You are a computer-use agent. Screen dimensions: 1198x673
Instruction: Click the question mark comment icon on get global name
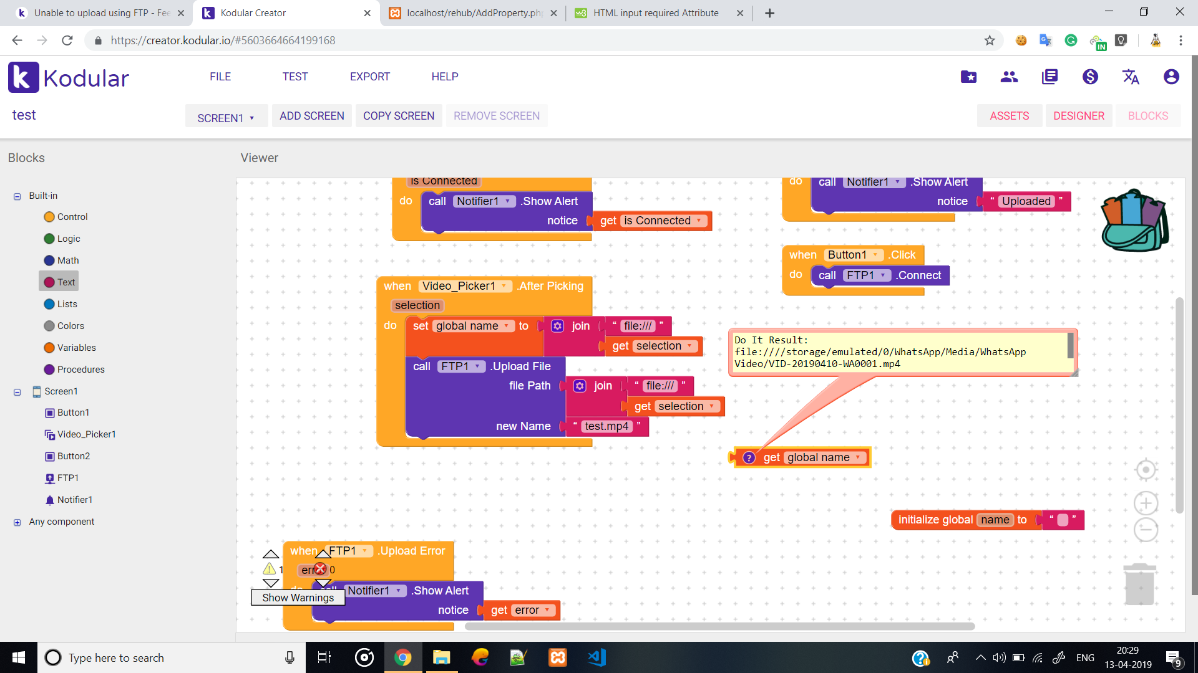click(x=749, y=458)
